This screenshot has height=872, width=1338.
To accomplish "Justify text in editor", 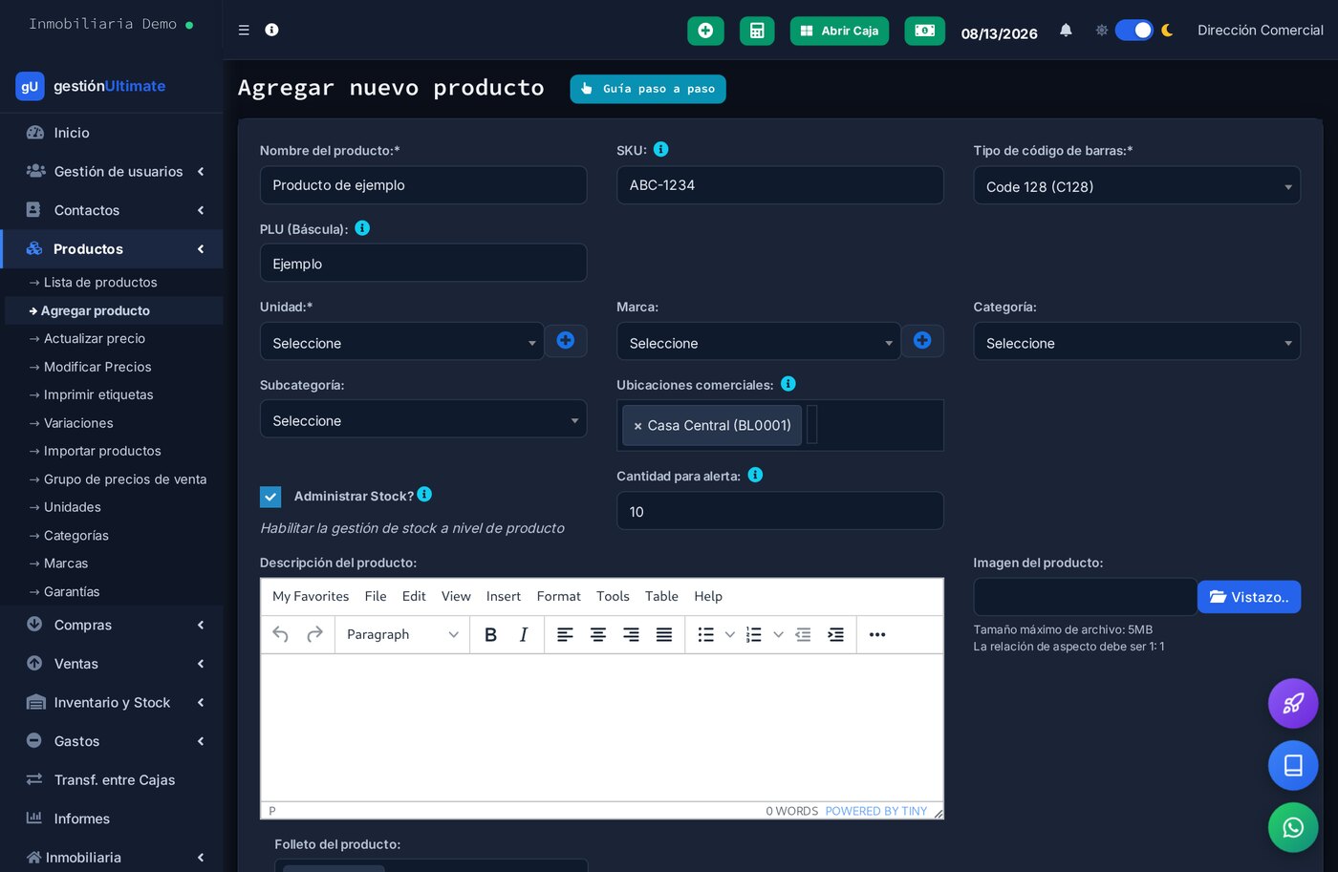I will [x=664, y=634].
